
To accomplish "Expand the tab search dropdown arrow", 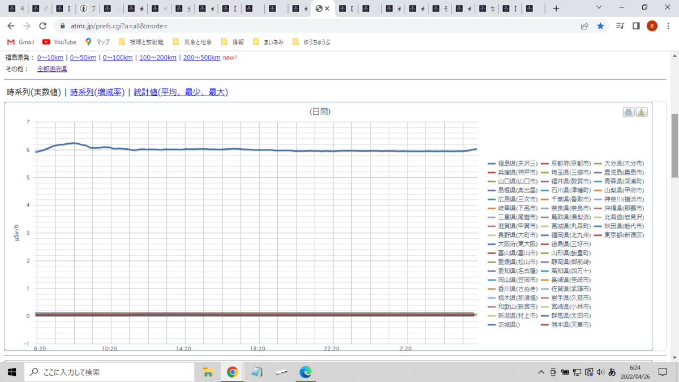I will point(599,8).
